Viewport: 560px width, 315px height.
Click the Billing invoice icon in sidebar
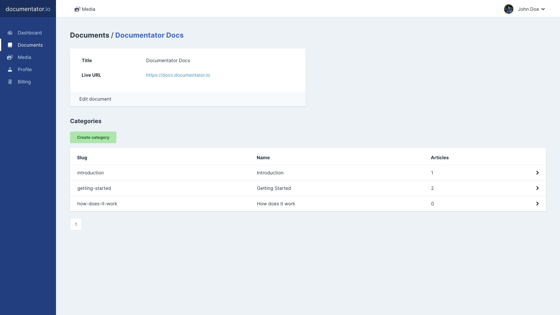(x=10, y=82)
